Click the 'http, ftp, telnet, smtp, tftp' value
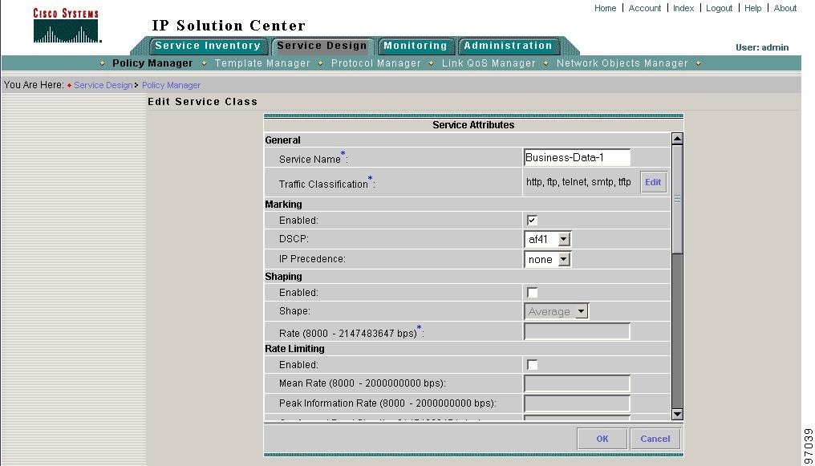The height and width of the screenshot is (466, 815). point(578,182)
